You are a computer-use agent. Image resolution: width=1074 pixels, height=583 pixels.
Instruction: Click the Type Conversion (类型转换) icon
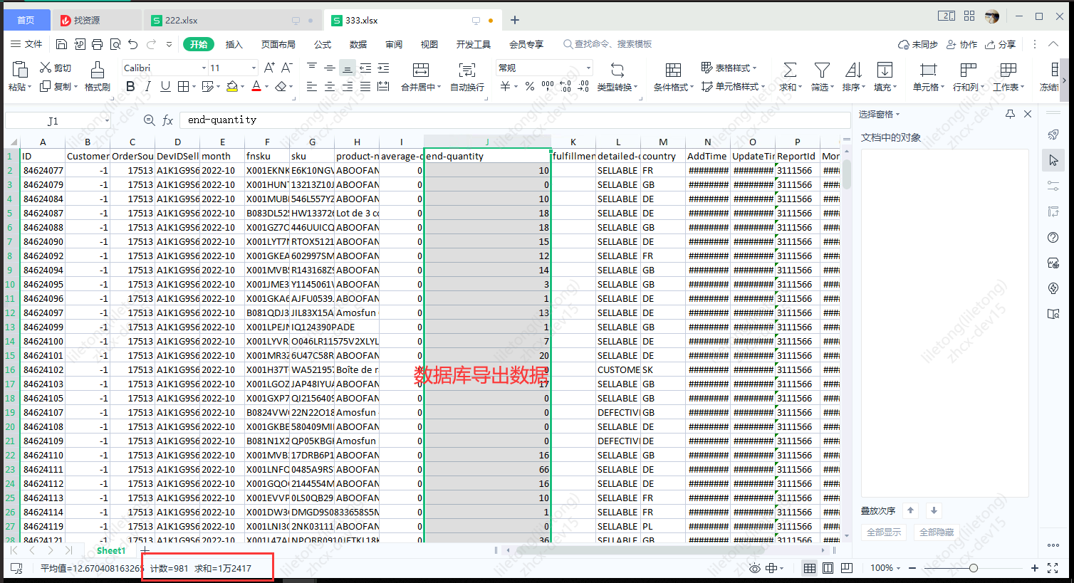coord(617,70)
